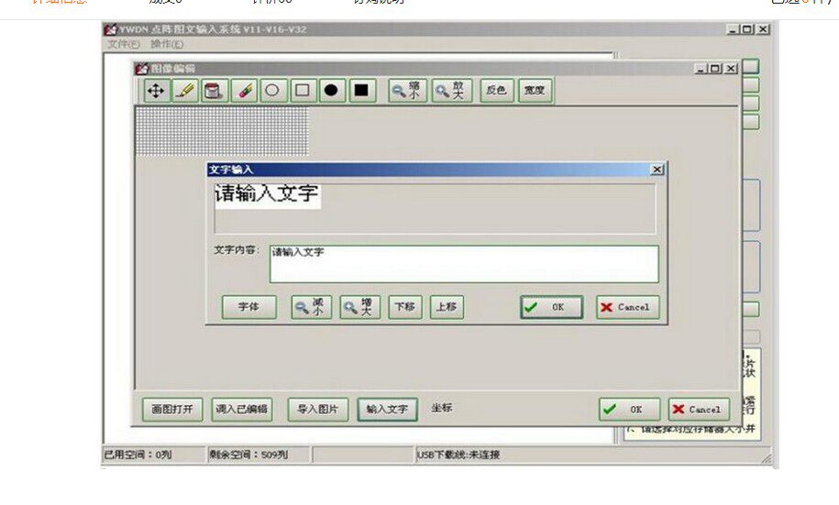Click the 增大 increase text size button

coord(359,307)
